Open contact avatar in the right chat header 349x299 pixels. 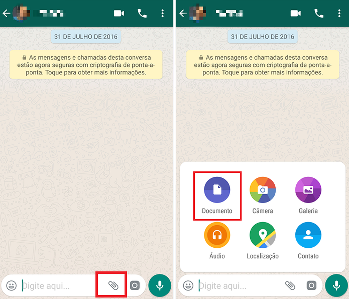point(198,13)
